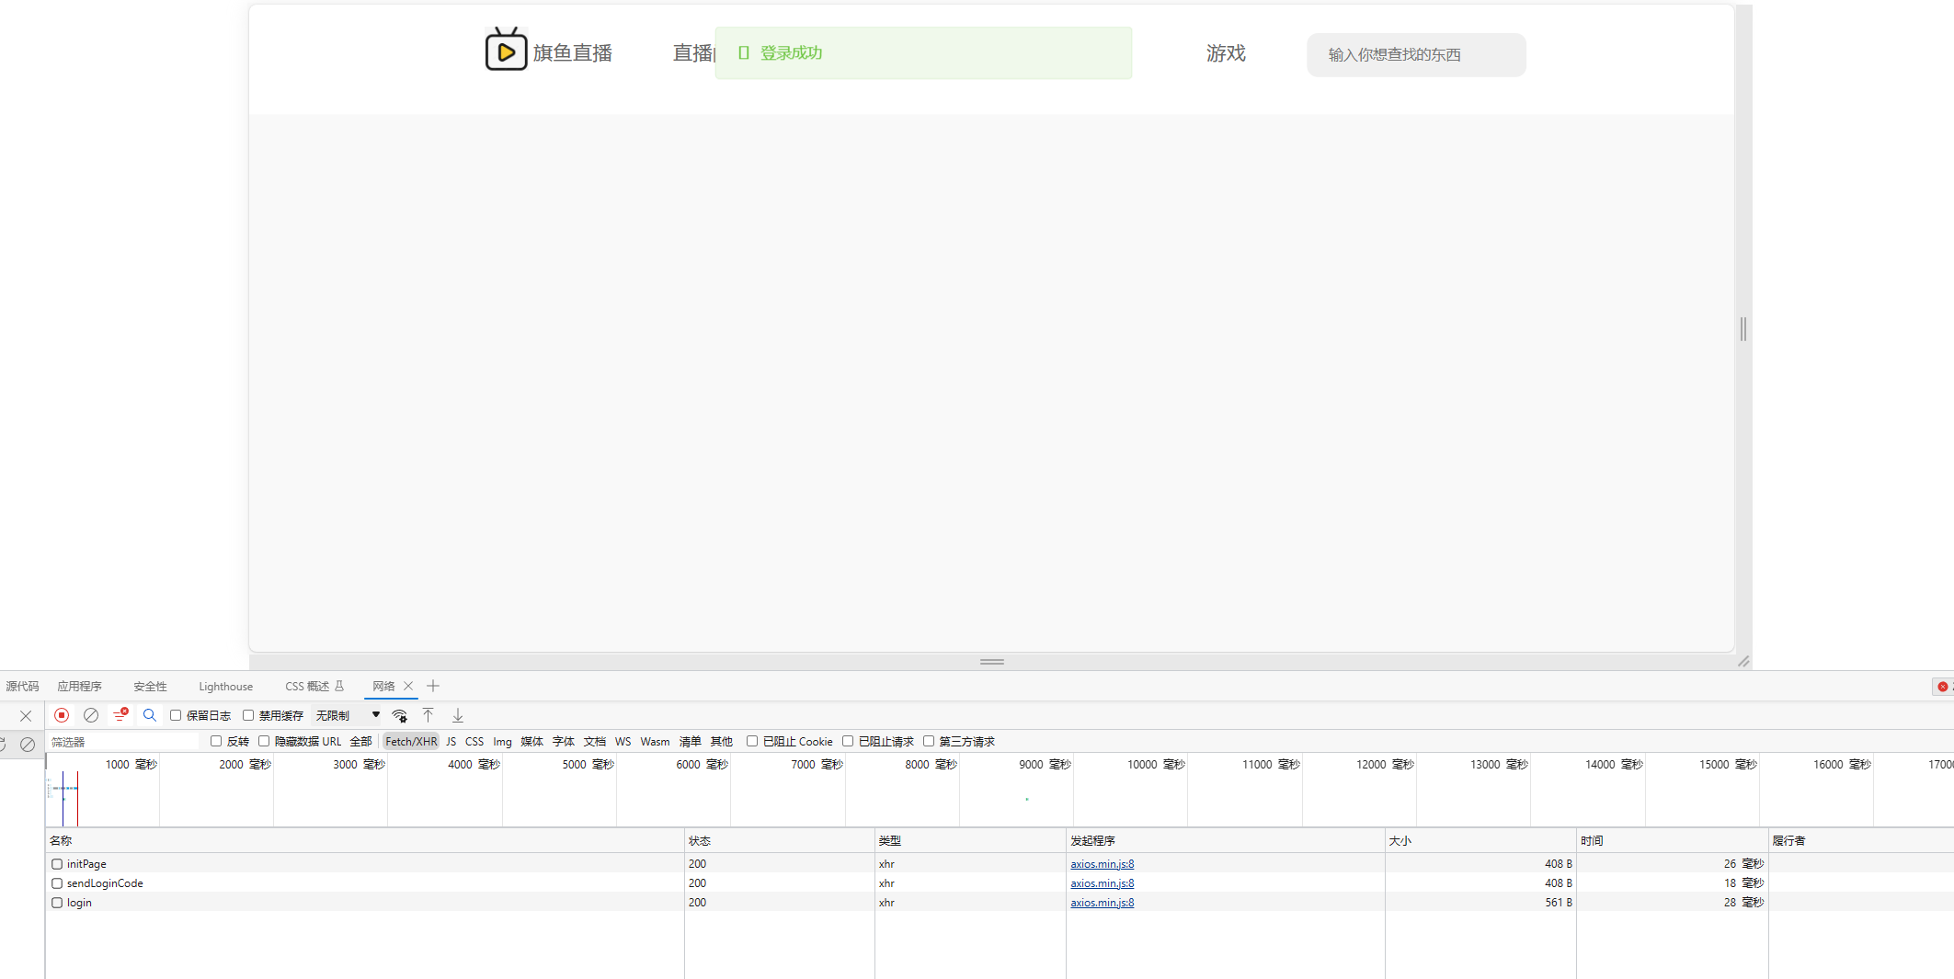The height and width of the screenshot is (979, 1954).
Task: Filter requests by Img type
Action: coord(502,742)
